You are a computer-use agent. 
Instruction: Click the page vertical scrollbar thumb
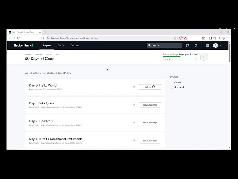click(x=229, y=53)
